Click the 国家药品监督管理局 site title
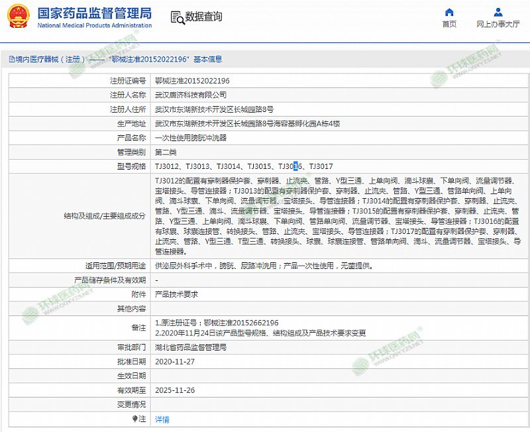Viewport: 530px width, 432px height. tap(94, 13)
